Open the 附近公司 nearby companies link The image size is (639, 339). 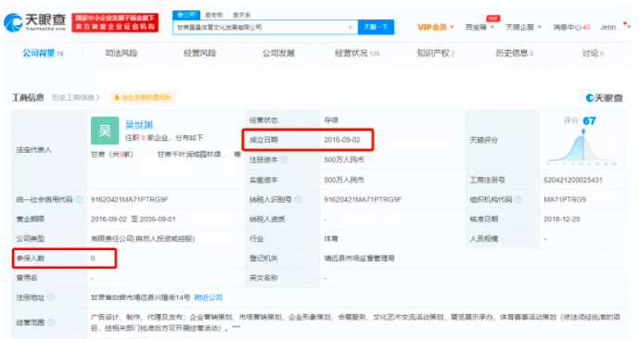[x=209, y=297]
